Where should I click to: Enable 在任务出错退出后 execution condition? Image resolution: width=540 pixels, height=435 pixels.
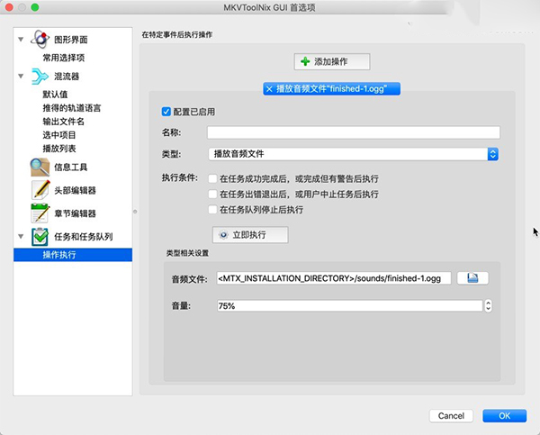click(x=212, y=194)
